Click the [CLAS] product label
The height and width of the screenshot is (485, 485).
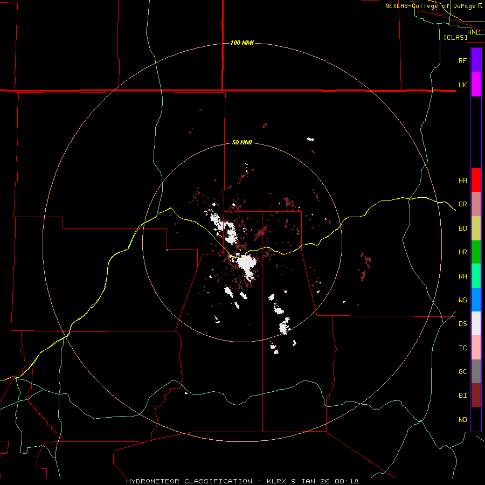[x=455, y=37]
